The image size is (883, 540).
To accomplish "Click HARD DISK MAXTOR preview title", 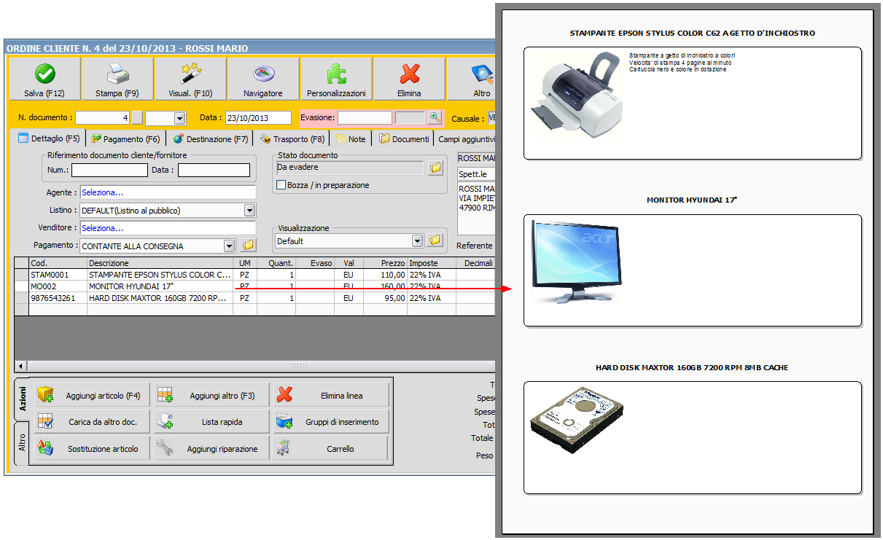I will (x=692, y=367).
